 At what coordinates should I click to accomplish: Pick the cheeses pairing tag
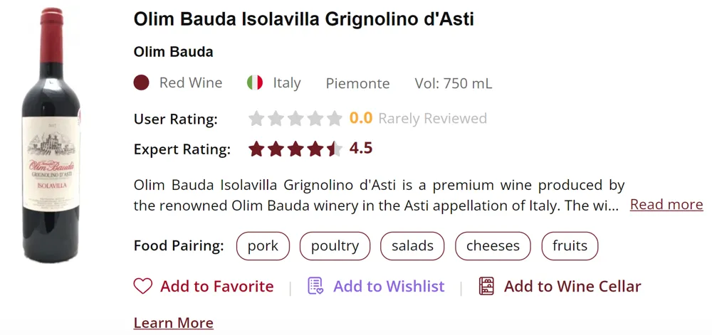(493, 246)
